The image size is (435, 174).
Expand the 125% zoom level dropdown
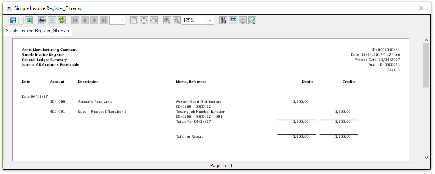[210, 20]
